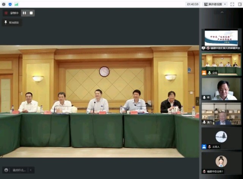
Task: Click the 说点什么 chat input box
Action: tap(19, 170)
